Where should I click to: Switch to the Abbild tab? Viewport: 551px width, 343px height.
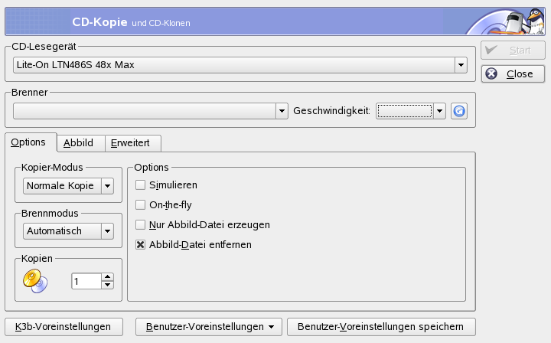[x=79, y=143]
